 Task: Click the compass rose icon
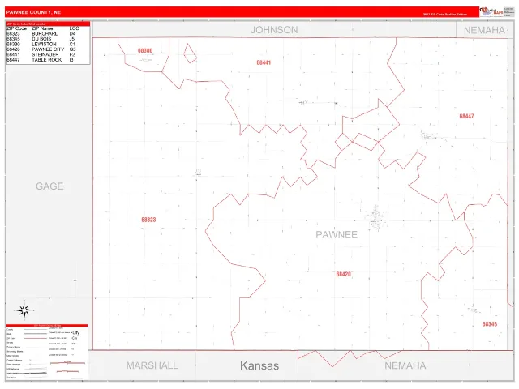24,310
